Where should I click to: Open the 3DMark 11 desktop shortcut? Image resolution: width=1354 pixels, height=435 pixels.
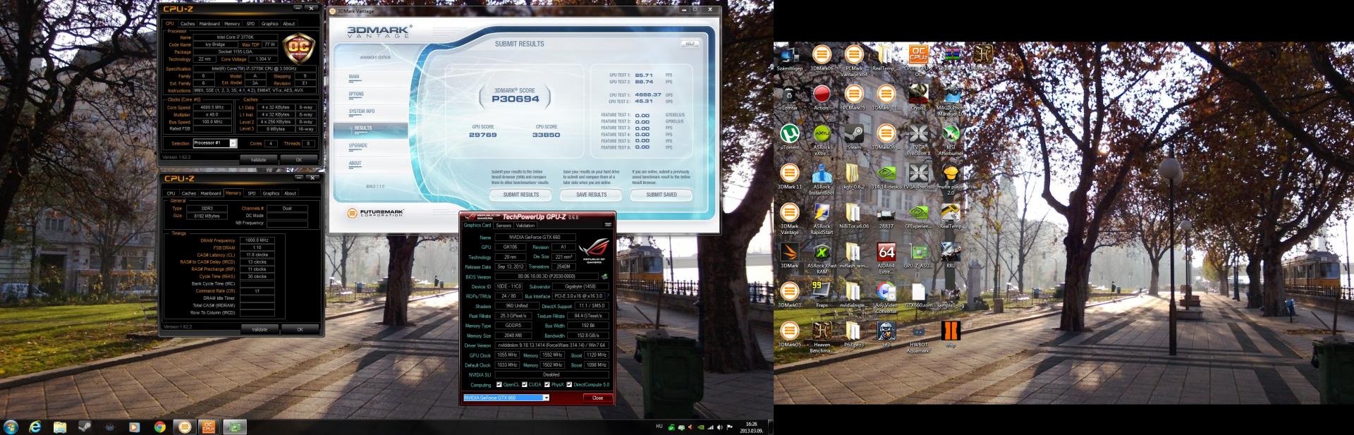coord(789,176)
